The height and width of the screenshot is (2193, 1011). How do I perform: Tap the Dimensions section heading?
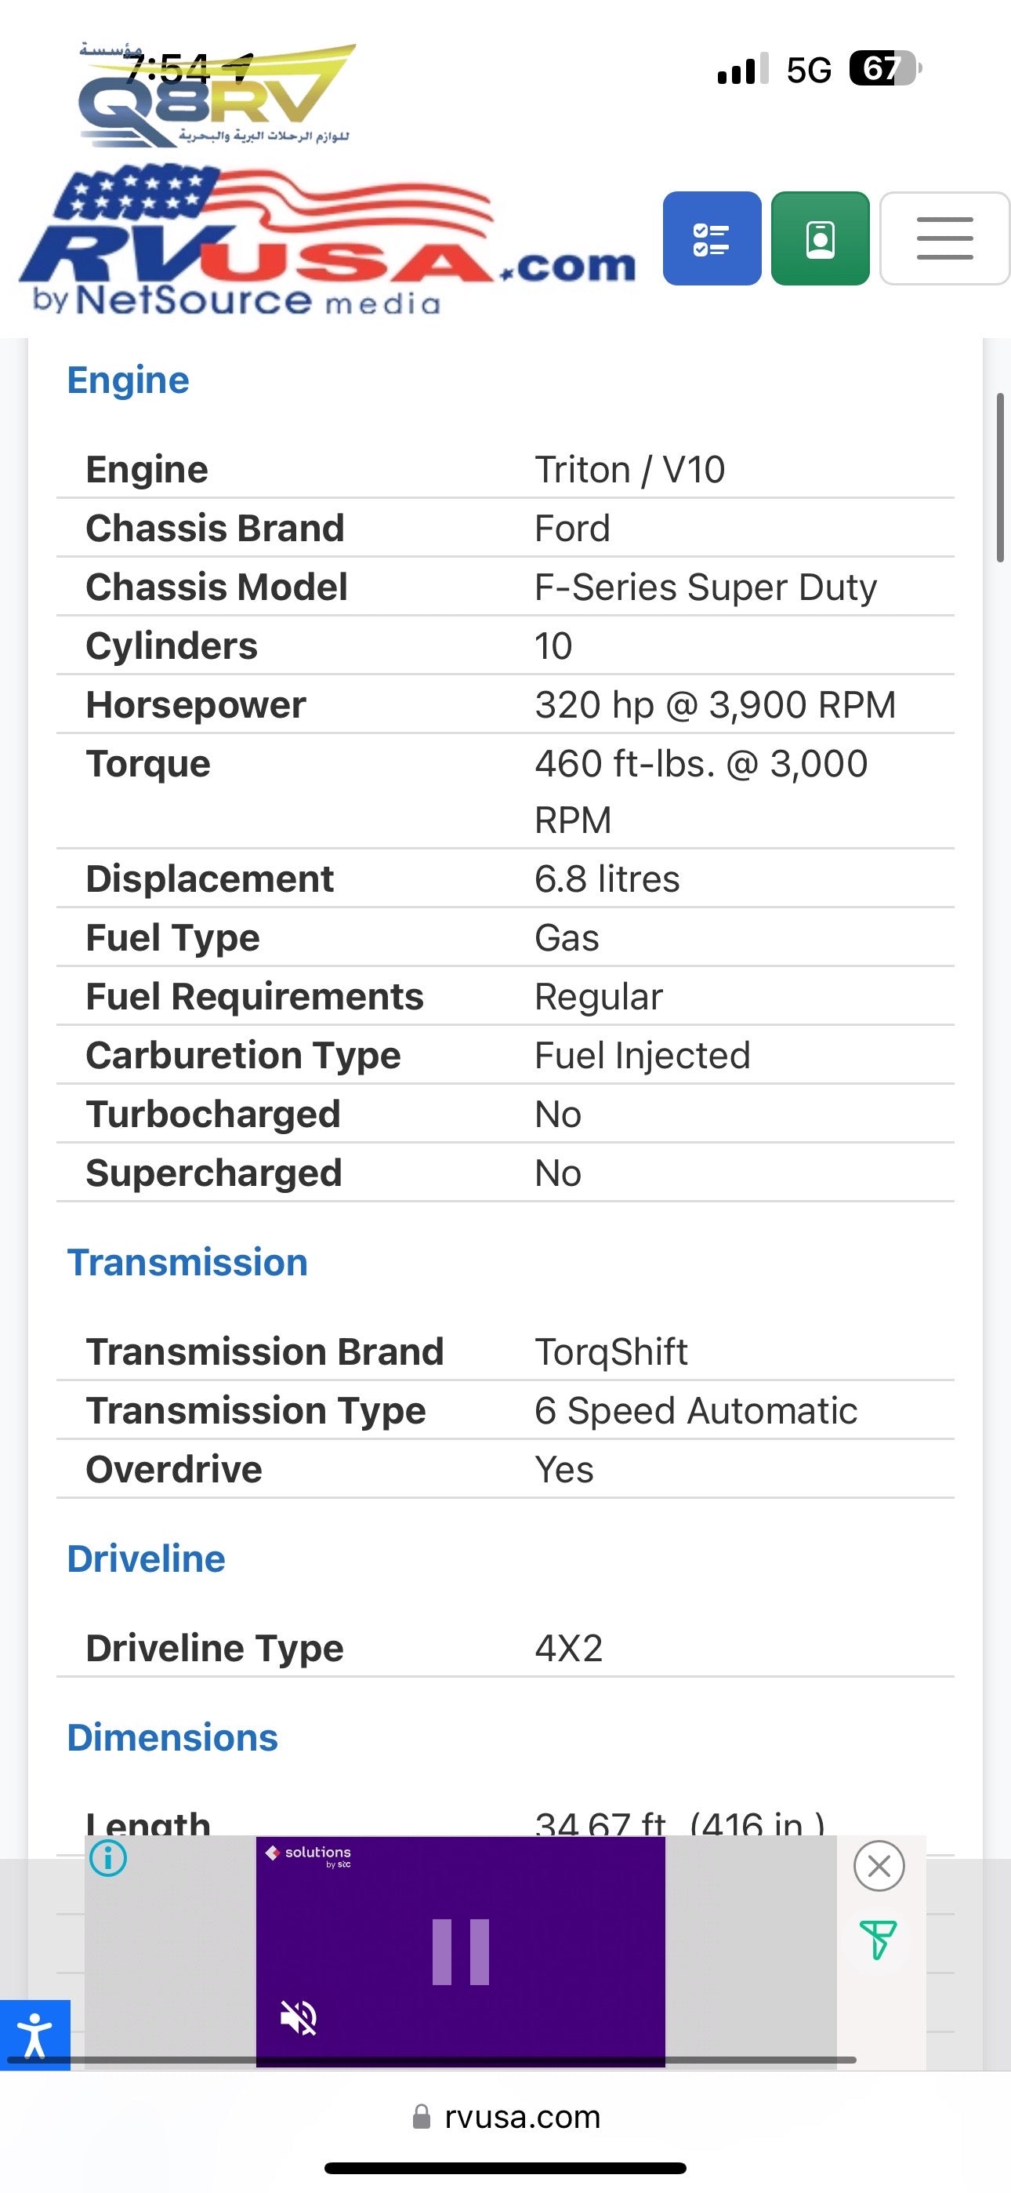click(172, 1737)
